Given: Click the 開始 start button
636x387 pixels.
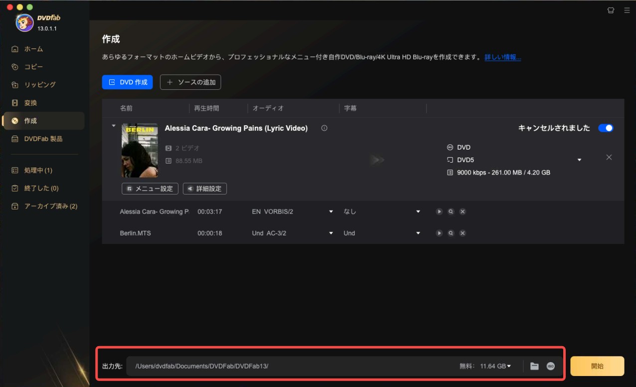Looking at the screenshot, I should [597, 366].
